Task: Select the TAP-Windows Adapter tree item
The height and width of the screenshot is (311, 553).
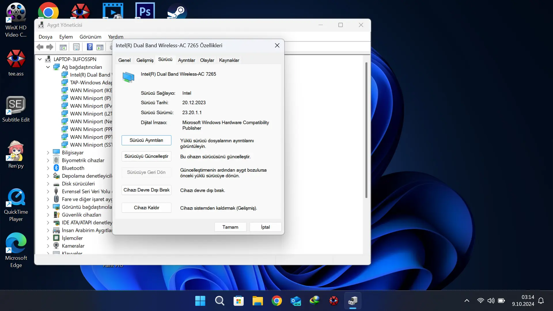Action: [x=87, y=83]
